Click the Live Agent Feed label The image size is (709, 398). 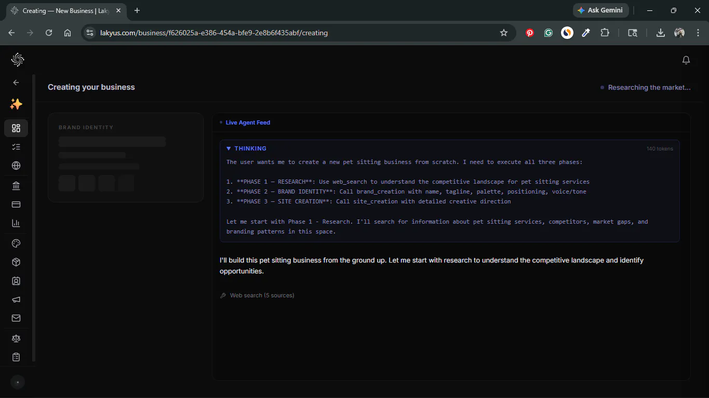pos(248,122)
